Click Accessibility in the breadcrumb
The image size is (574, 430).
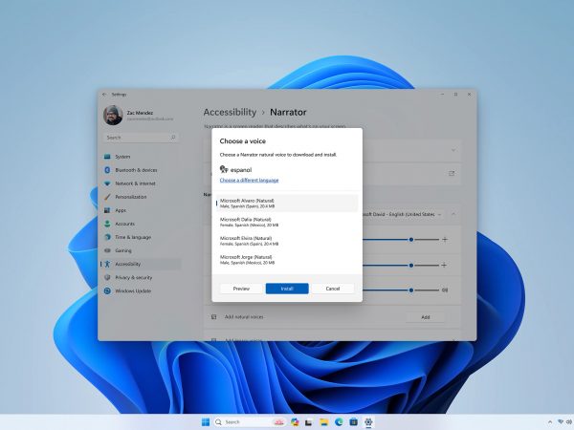point(230,112)
